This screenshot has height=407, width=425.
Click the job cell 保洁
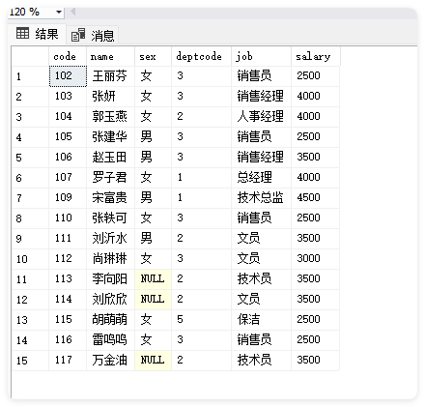coord(261,320)
